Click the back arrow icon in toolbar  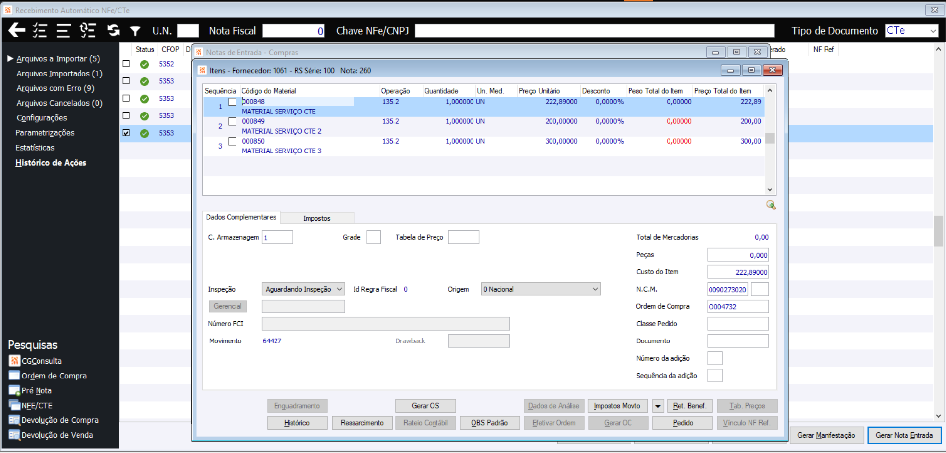17,30
